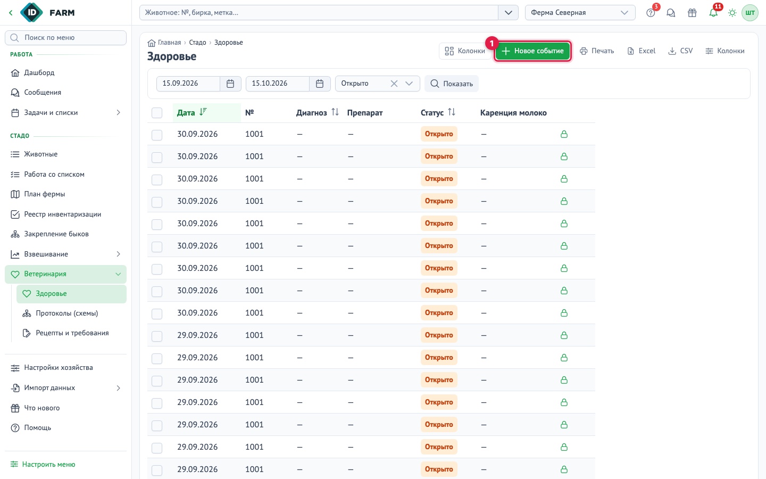The width and height of the screenshot is (766, 479).
Task: Click the lock icon in last 29.09.2026 row
Action: click(x=564, y=469)
